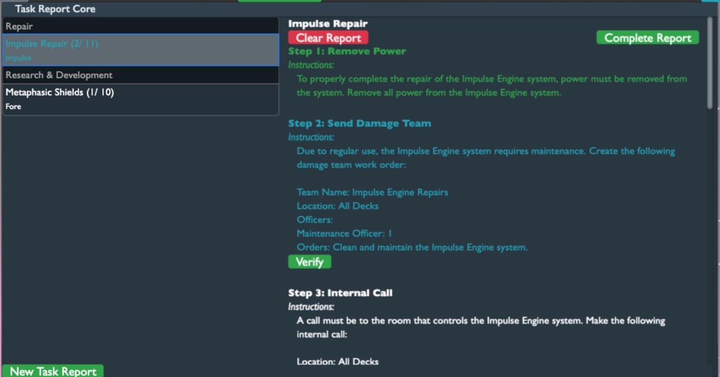Click the Research & Development category header
This screenshot has height=377, width=720.
(x=141, y=75)
